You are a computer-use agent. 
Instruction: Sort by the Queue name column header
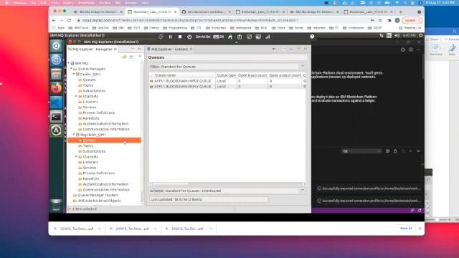pyautogui.click(x=182, y=75)
